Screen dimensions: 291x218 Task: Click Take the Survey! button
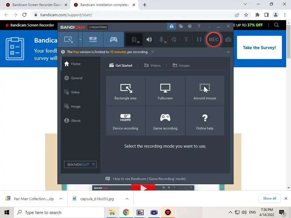259,47
